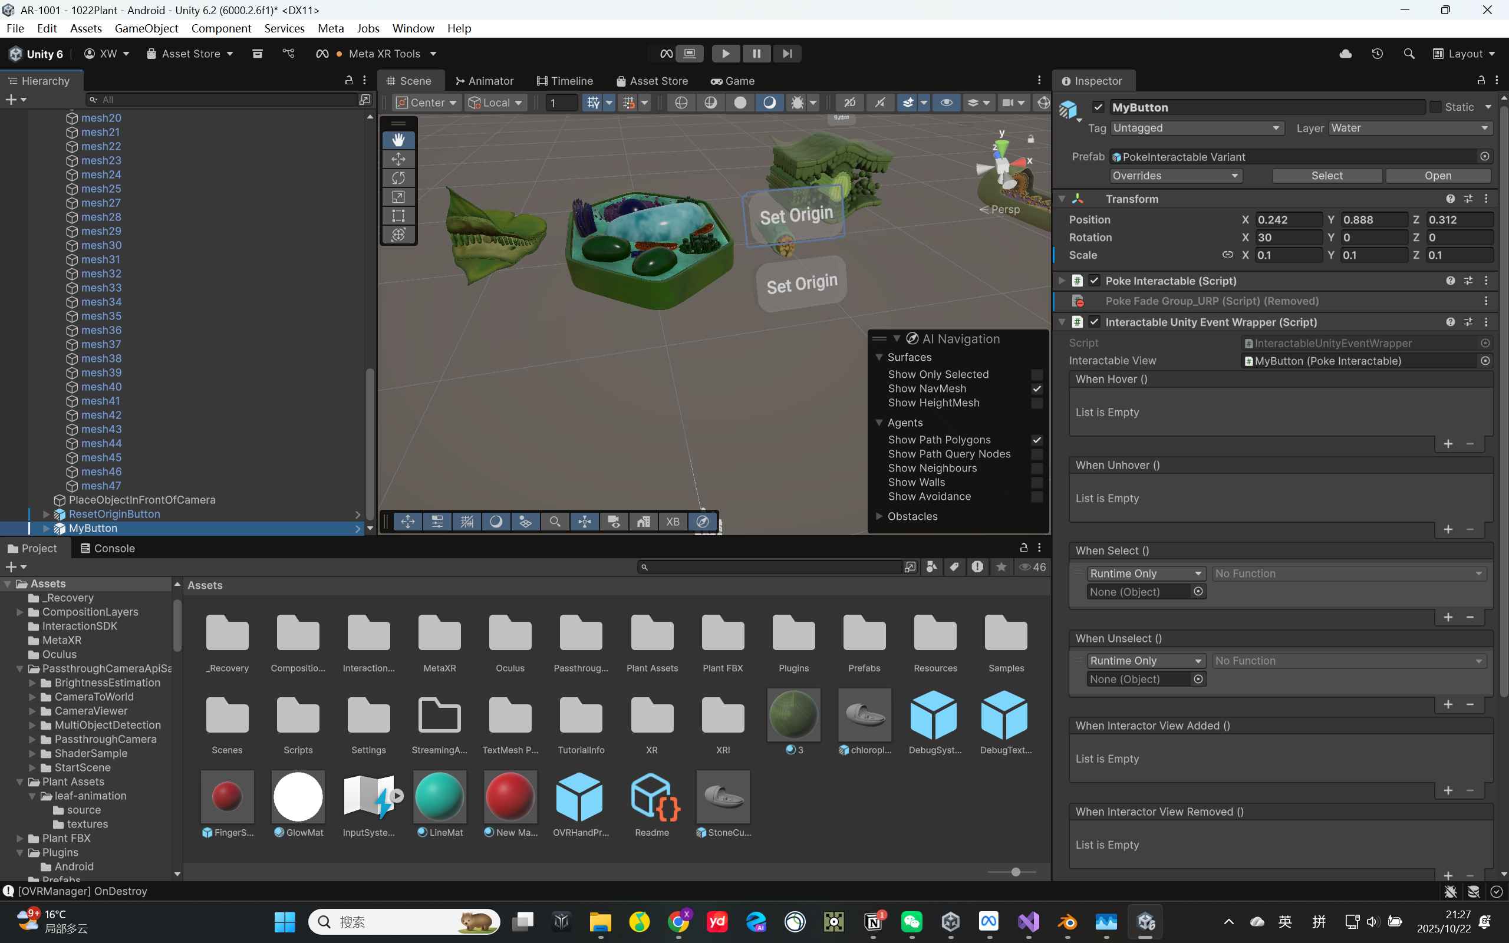
Task: Select the Rect transform tool
Action: point(398,216)
